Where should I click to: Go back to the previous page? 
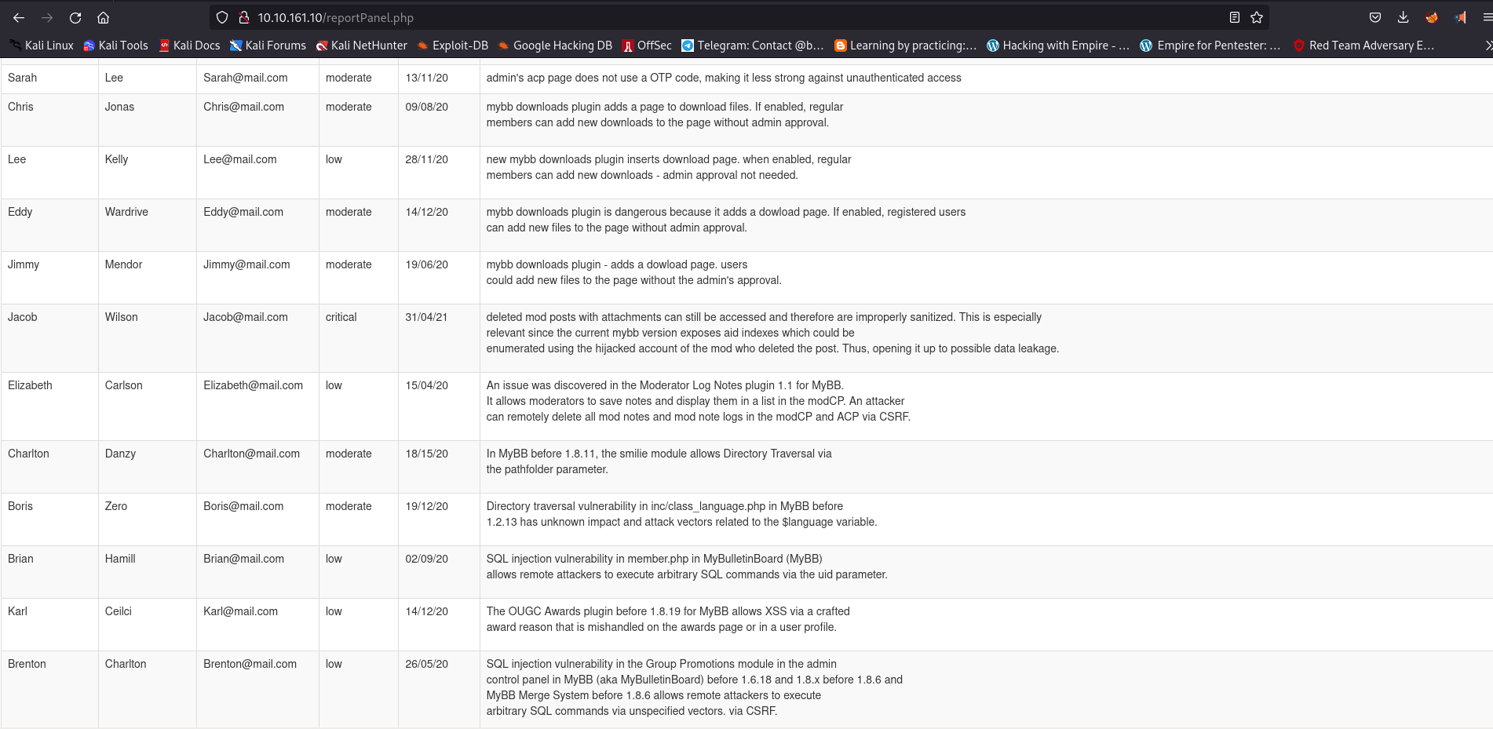pyautogui.click(x=19, y=17)
